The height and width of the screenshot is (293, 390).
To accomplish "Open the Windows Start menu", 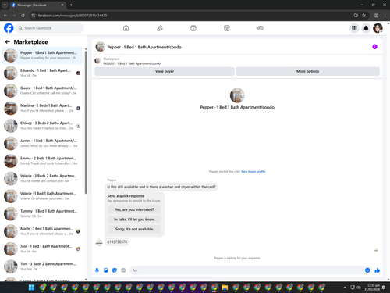I will pyautogui.click(x=31, y=288).
